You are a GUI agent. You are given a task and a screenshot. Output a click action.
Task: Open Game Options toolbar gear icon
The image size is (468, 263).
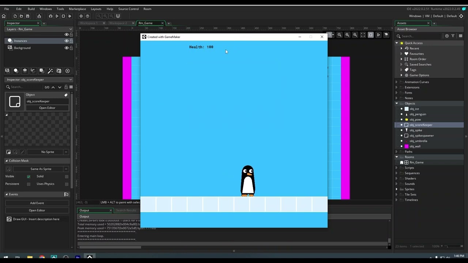(x=81, y=16)
